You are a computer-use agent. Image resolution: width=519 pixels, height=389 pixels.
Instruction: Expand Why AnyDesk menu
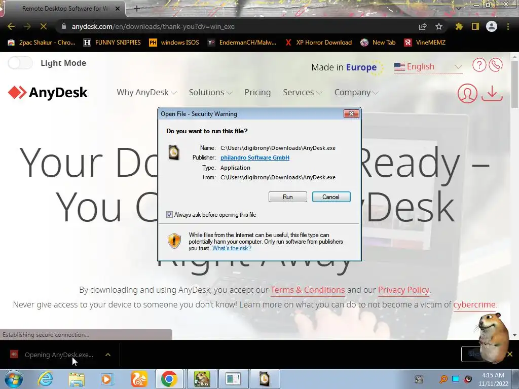pos(146,93)
